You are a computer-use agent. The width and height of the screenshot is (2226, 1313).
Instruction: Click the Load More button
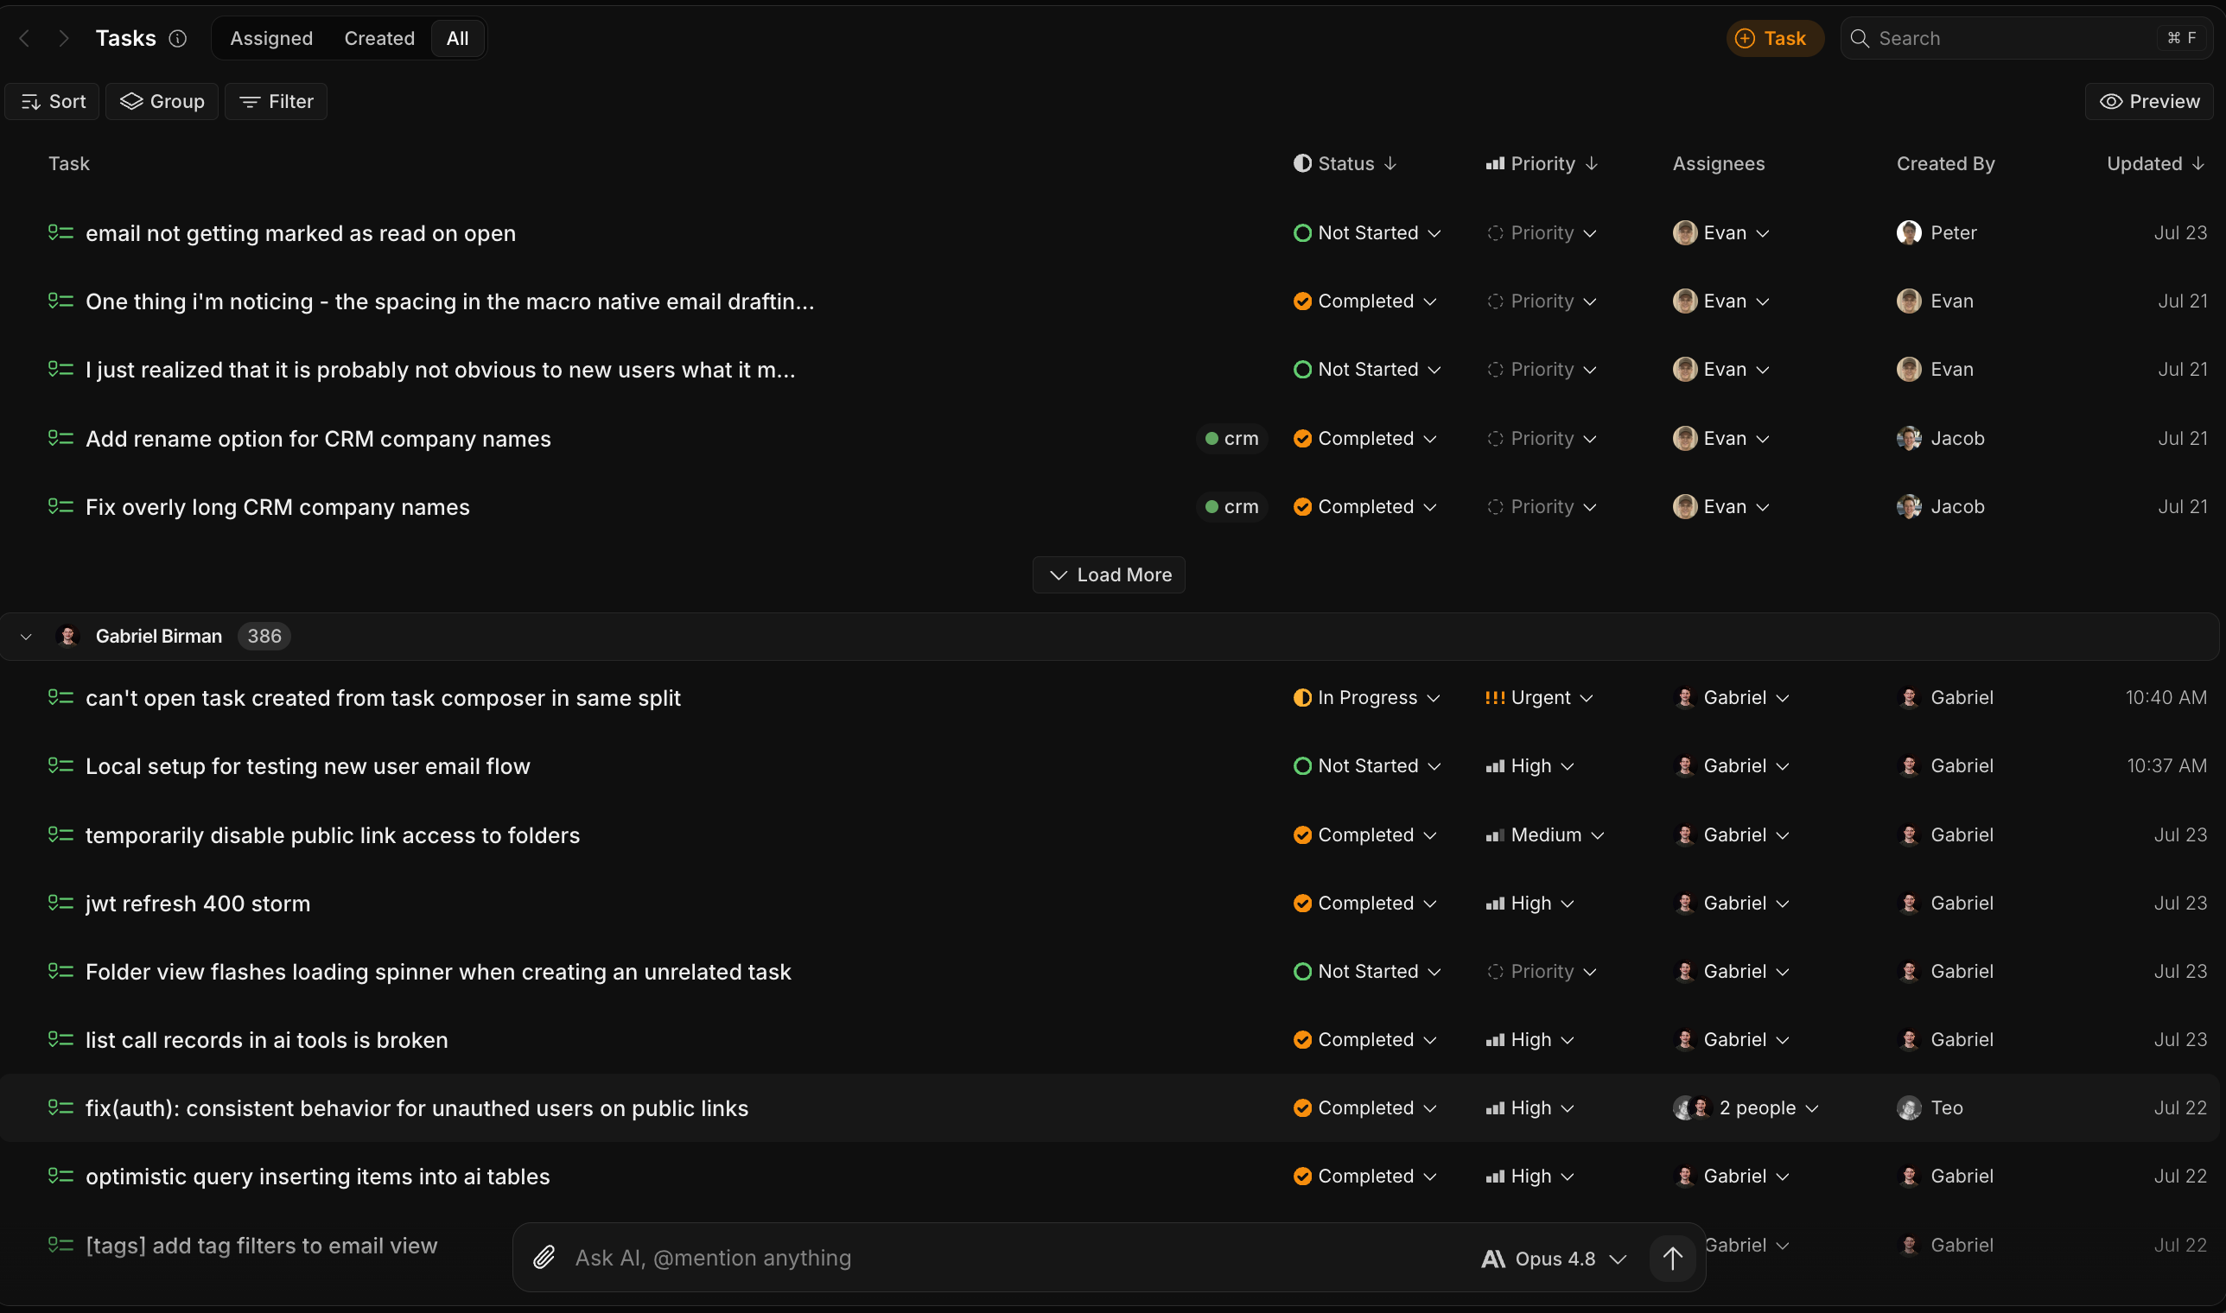pyautogui.click(x=1109, y=575)
